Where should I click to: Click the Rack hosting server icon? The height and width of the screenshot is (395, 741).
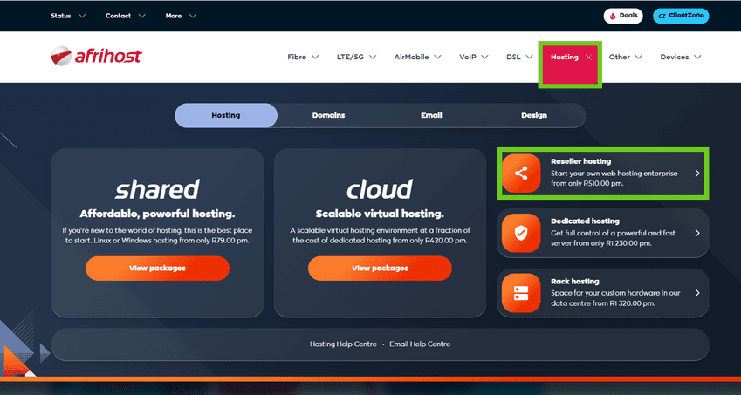pos(521,293)
